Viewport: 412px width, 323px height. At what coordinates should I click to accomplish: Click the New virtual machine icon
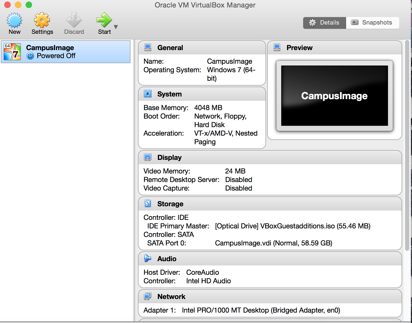tap(14, 21)
